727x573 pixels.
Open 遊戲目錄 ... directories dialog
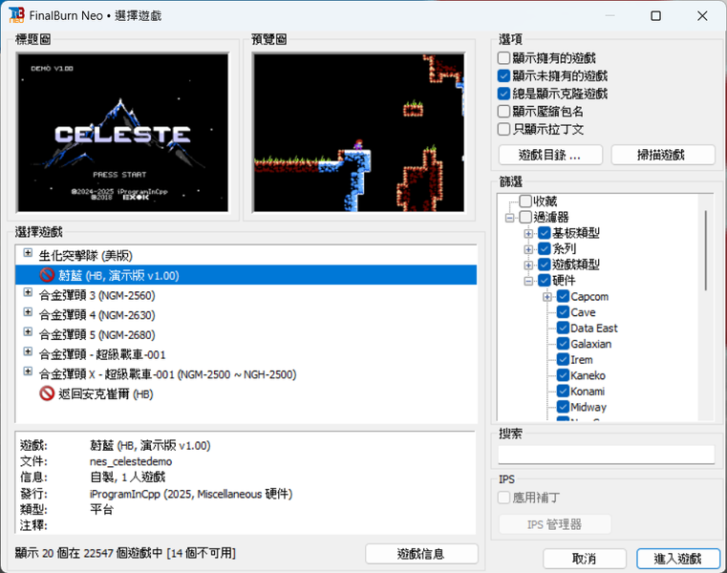point(550,155)
